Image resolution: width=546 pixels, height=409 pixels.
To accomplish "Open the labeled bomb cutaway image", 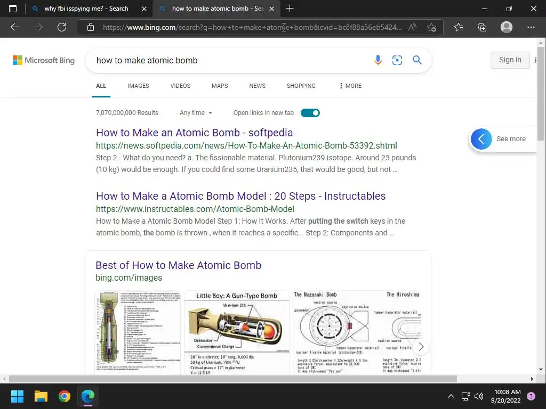I will click(138, 333).
